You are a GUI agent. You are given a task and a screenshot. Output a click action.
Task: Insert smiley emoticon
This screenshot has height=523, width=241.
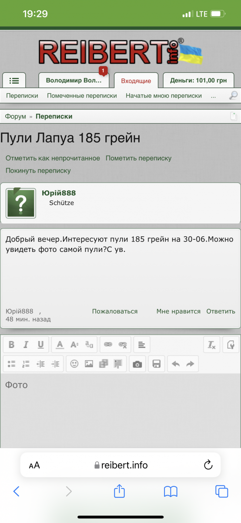click(x=74, y=364)
